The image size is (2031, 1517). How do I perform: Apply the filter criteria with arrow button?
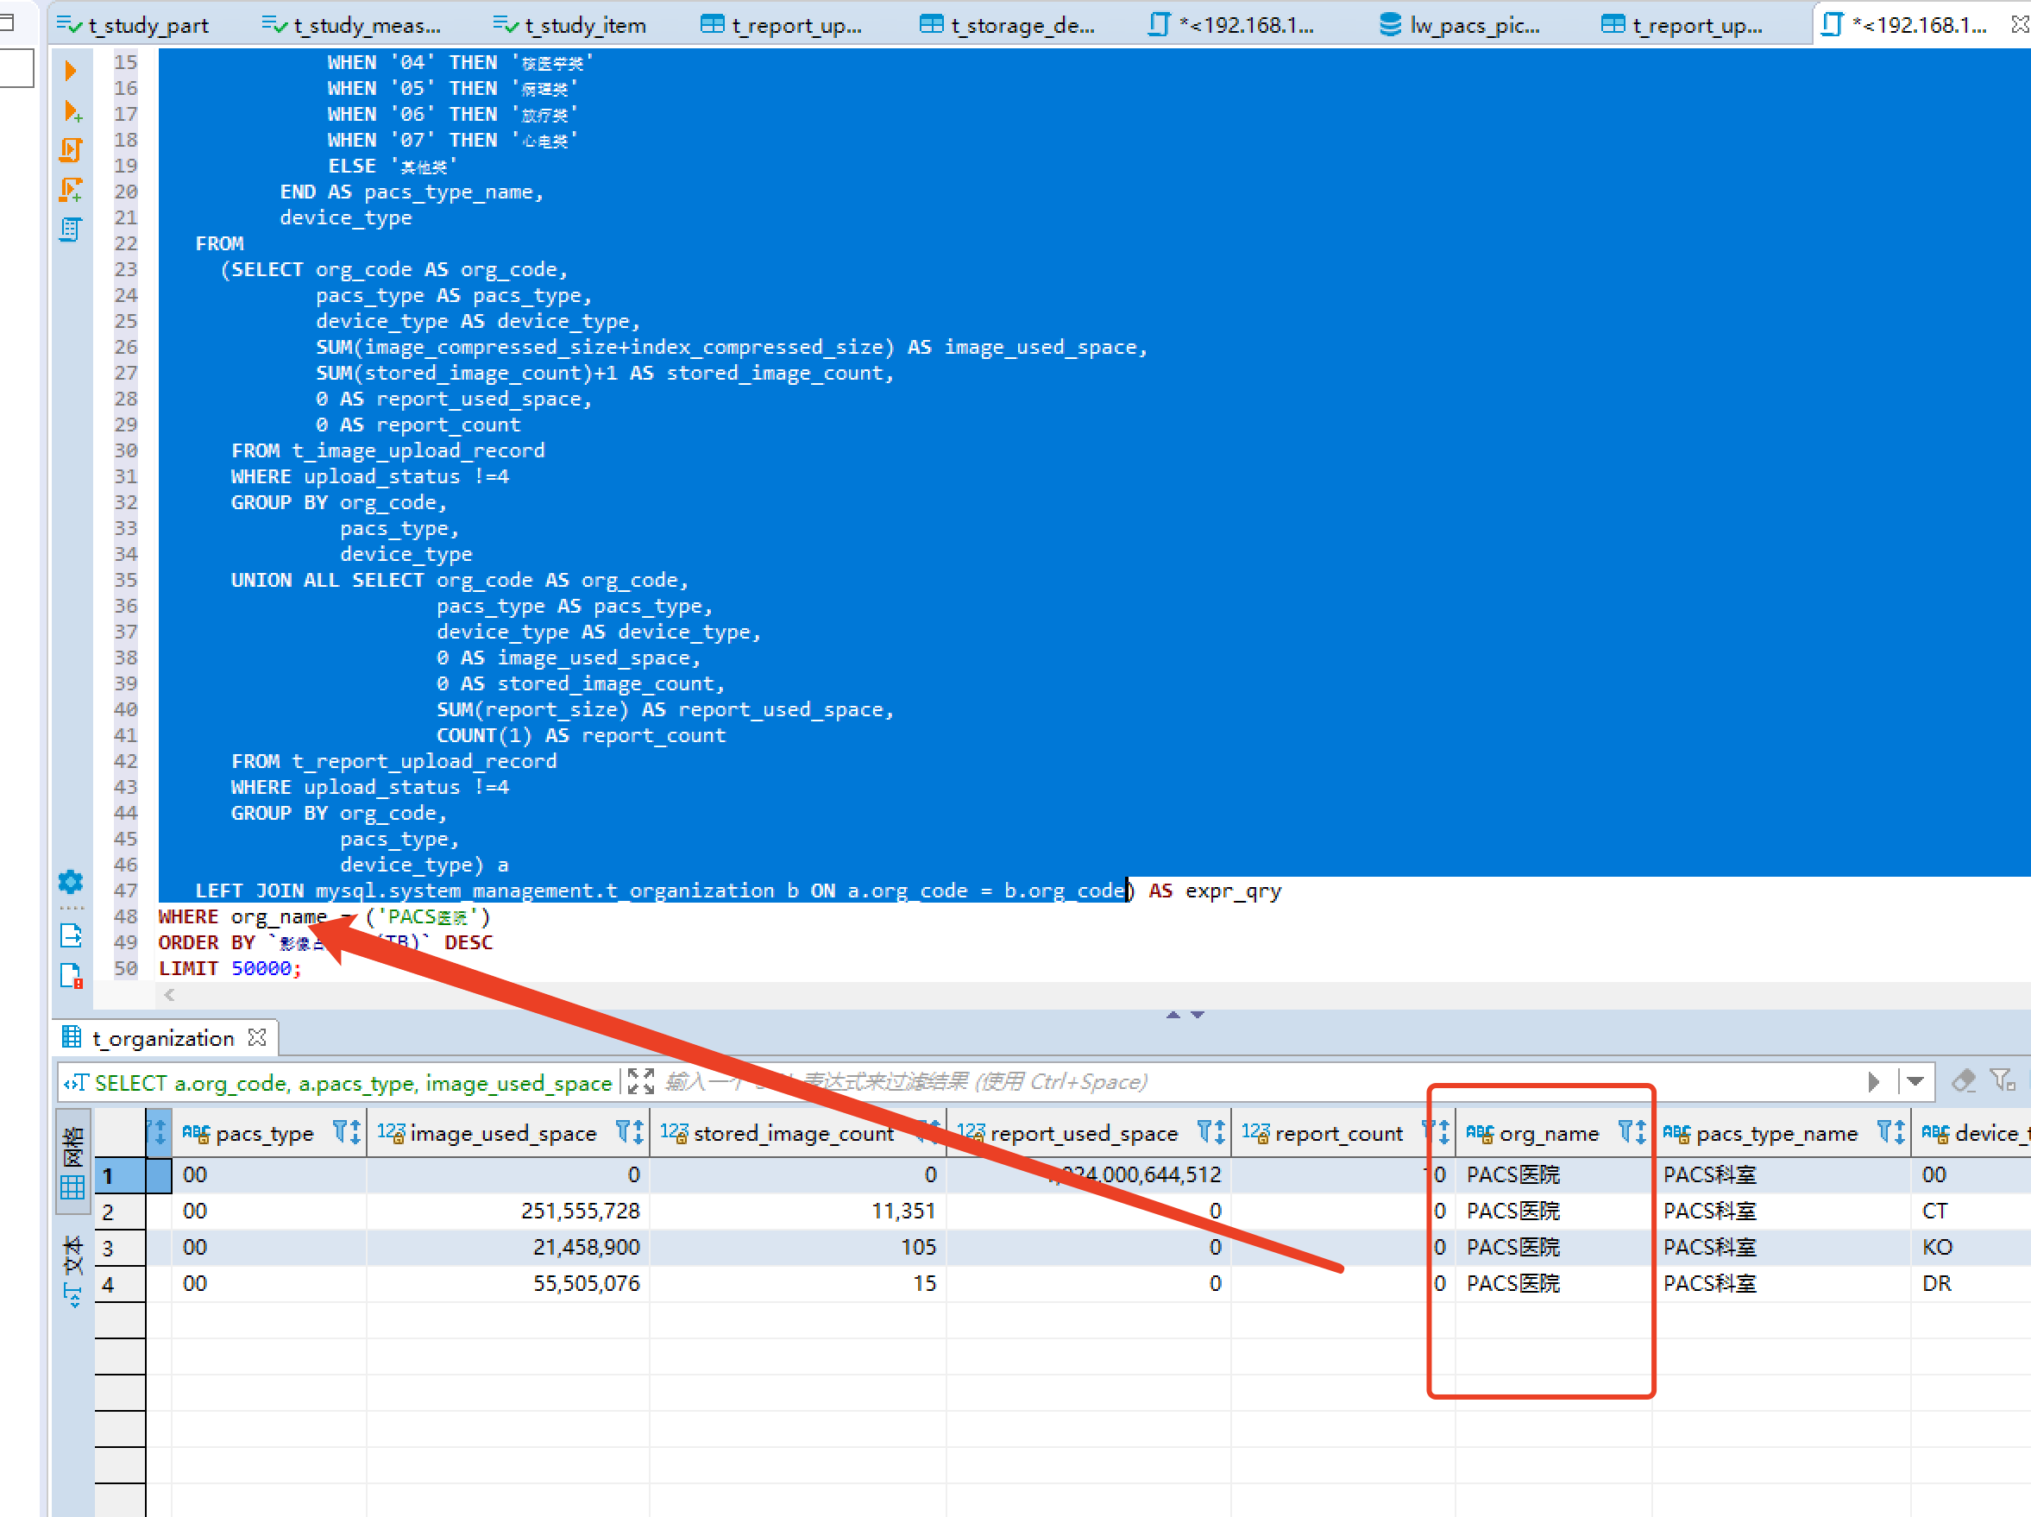click(1873, 1082)
